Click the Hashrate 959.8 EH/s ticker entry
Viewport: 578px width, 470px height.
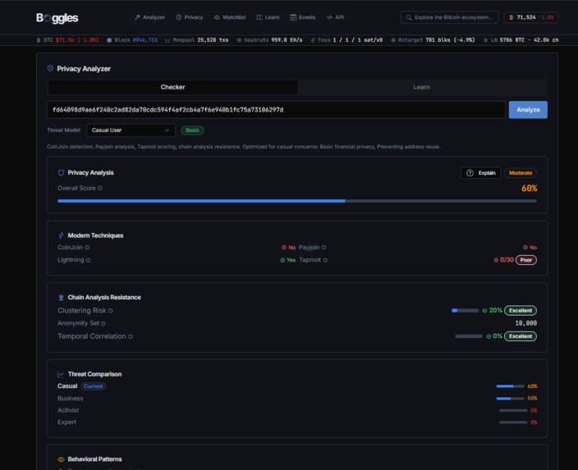coord(269,39)
